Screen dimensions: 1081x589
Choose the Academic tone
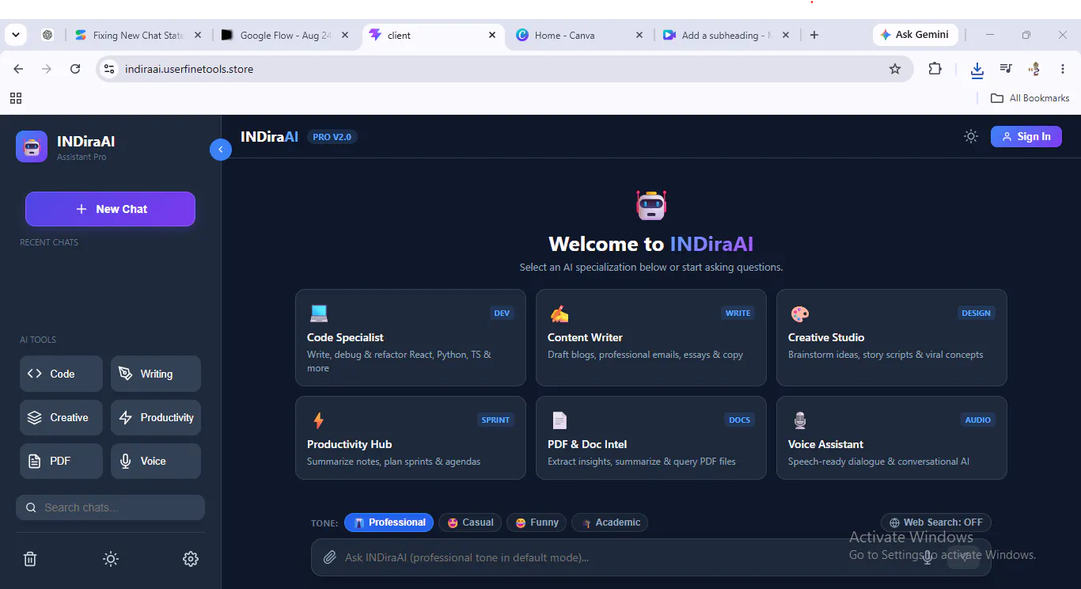[x=610, y=522]
